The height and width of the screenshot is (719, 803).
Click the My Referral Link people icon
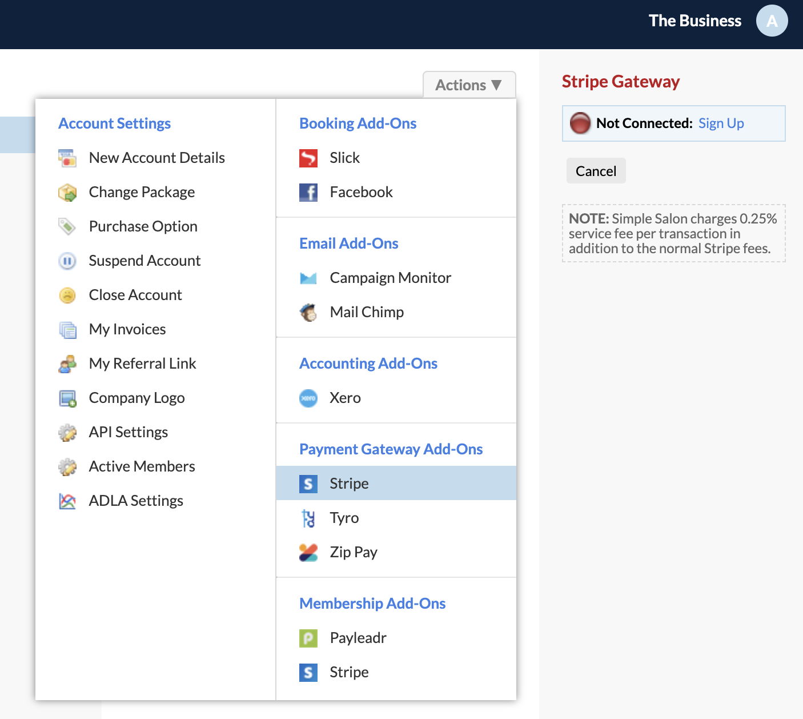pos(67,364)
